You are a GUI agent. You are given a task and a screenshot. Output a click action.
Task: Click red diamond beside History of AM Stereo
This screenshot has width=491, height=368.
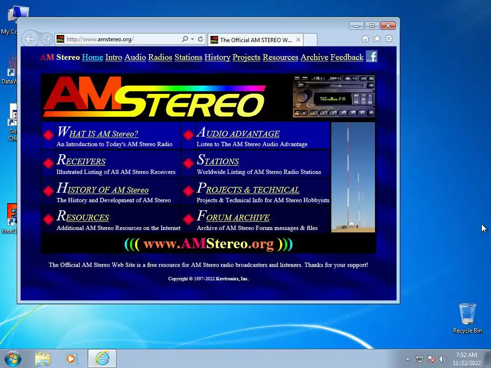[x=48, y=191]
